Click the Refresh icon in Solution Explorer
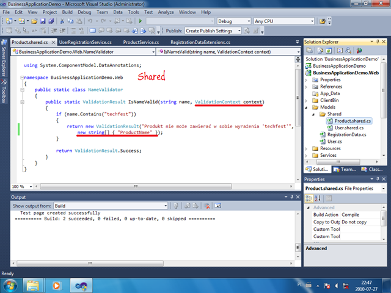The height and width of the screenshot is (293, 391). 329,51
